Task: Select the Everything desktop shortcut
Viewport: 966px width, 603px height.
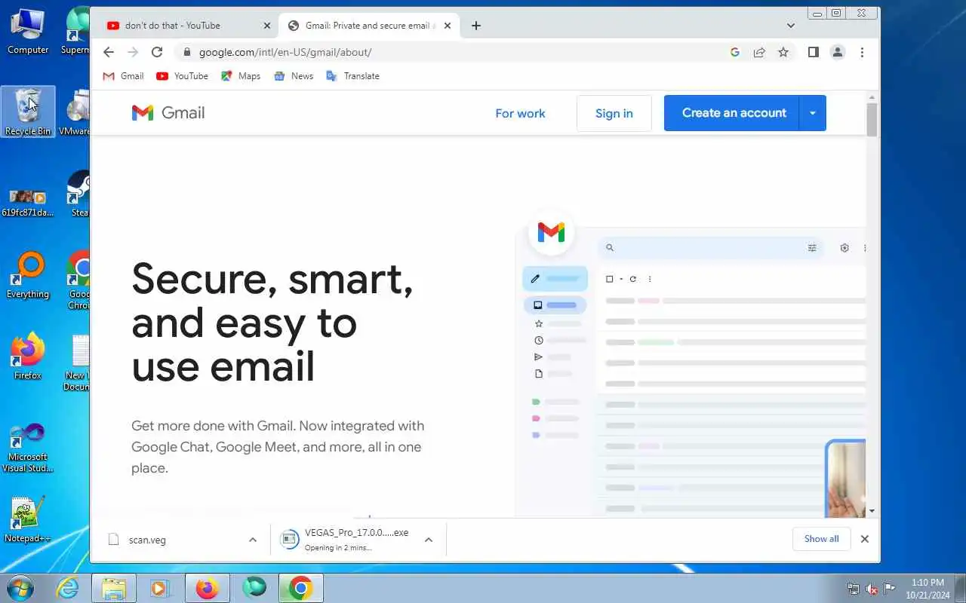Action: click(x=28, y=275)
